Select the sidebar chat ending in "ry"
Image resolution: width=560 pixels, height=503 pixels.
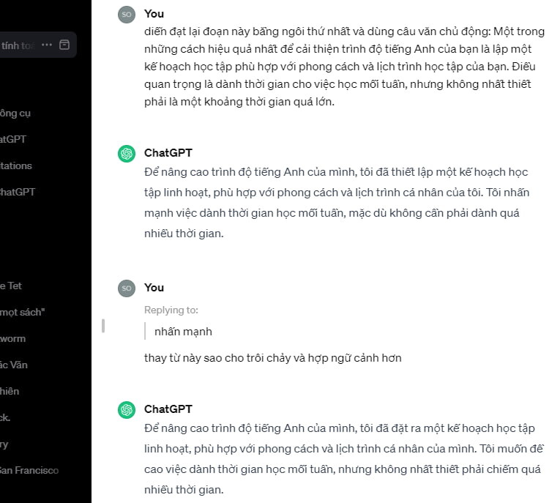[x=4, y=444]
